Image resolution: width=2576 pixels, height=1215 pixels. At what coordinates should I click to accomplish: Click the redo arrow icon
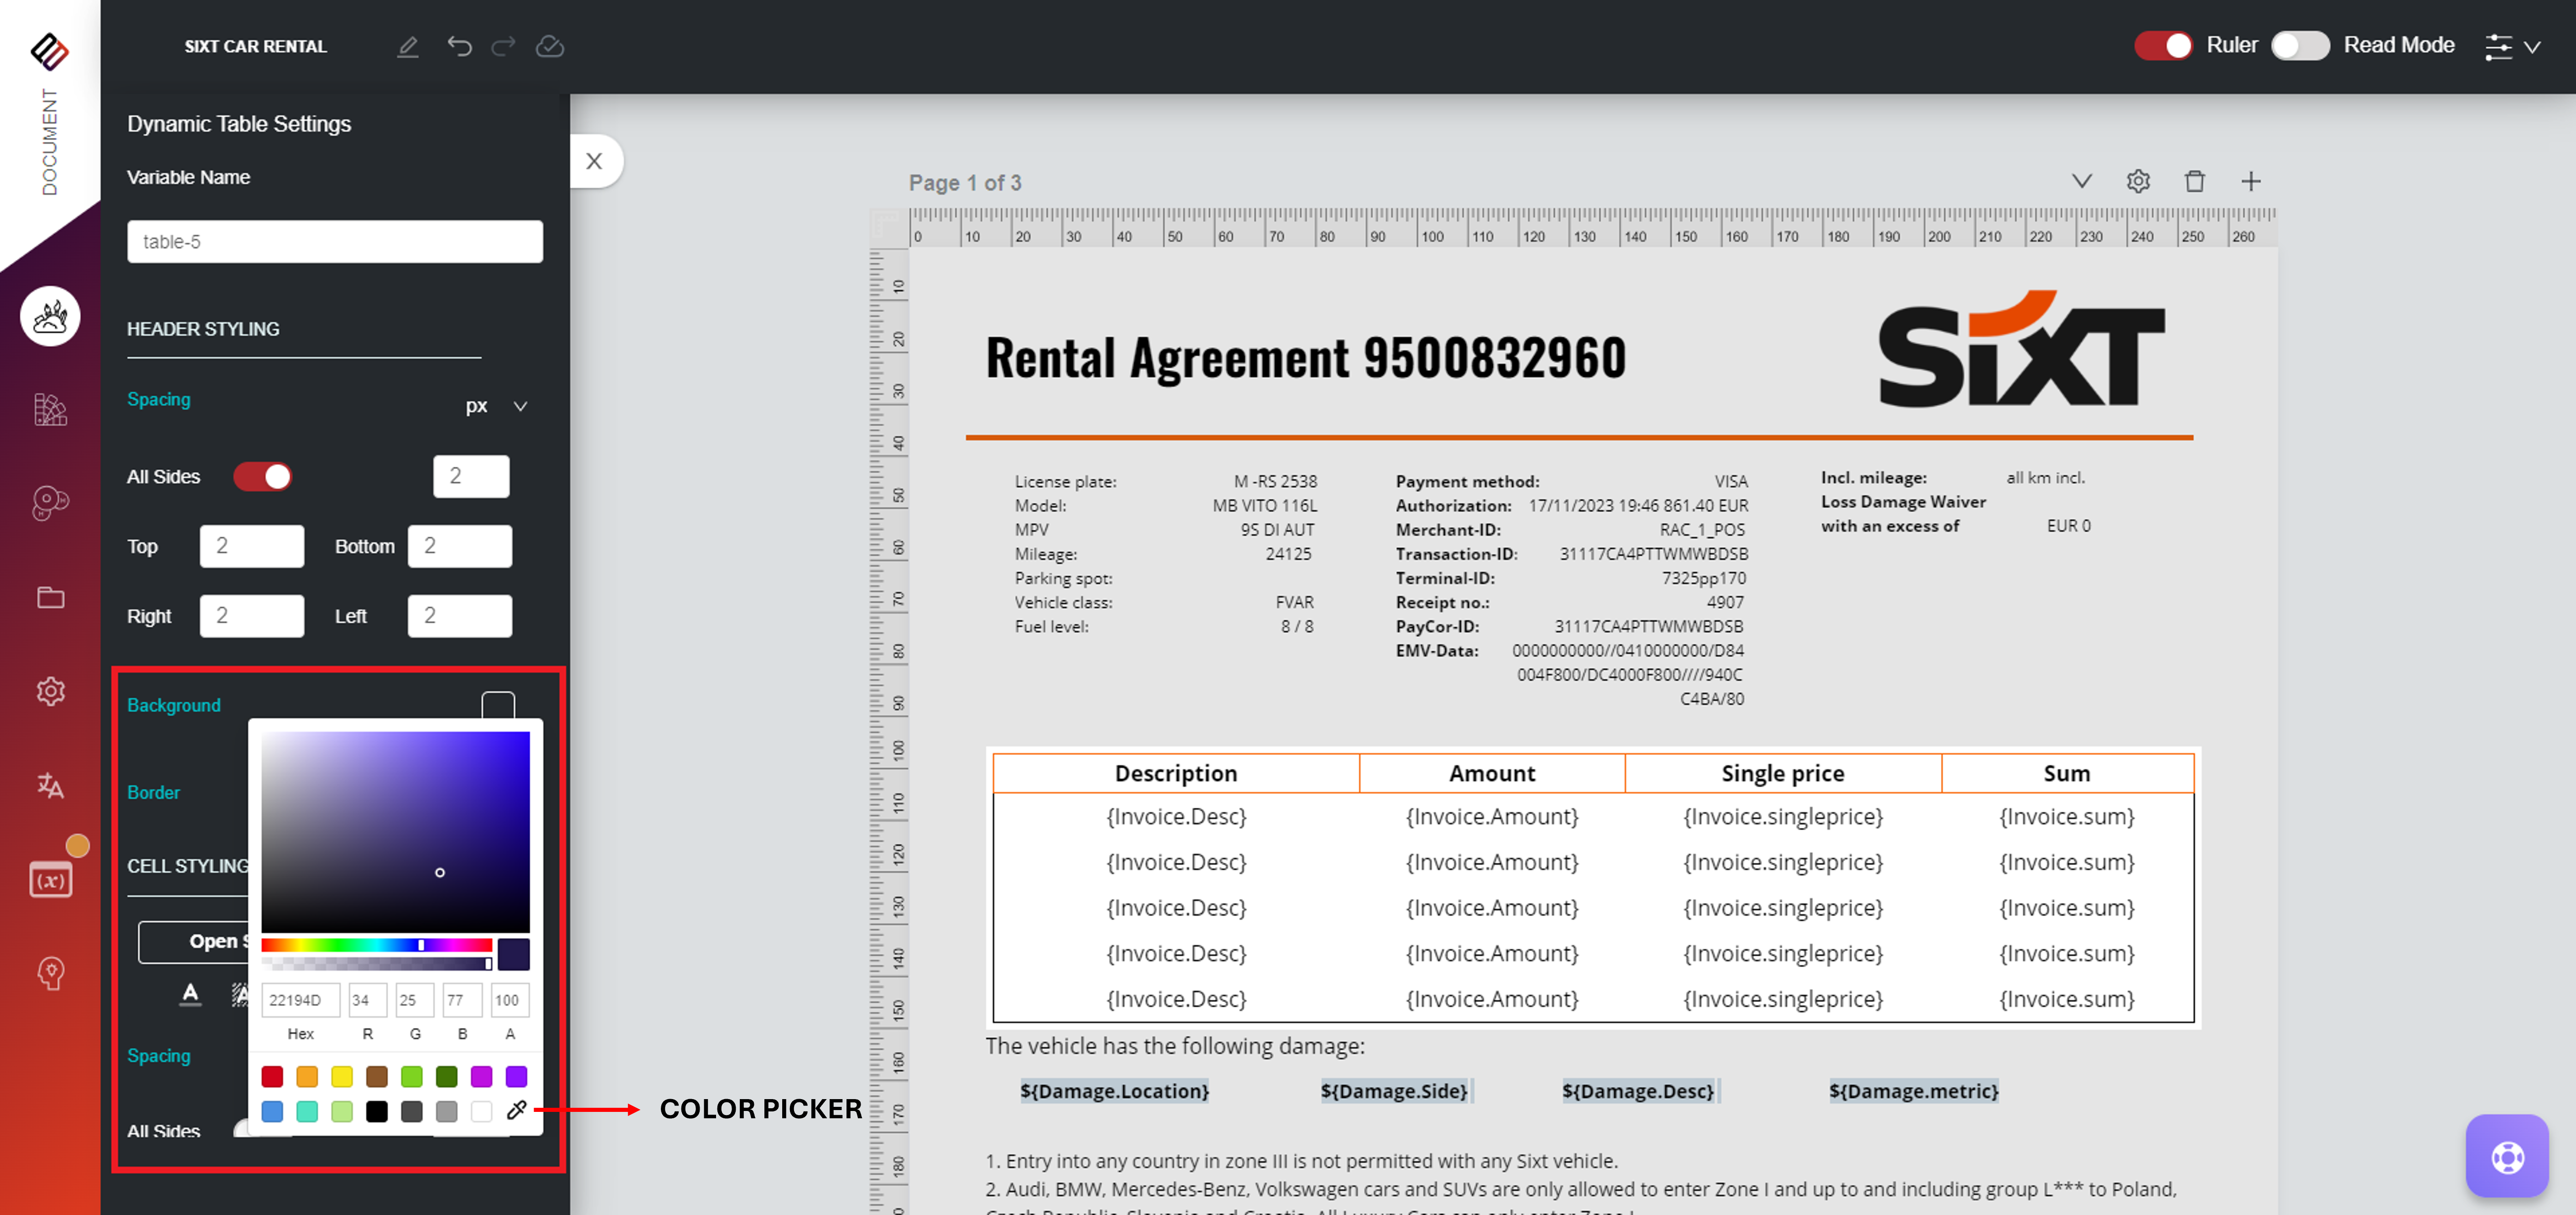click(504, 46)
